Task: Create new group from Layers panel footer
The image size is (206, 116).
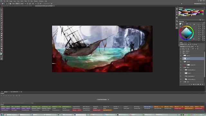Action: tap(198, 84)
